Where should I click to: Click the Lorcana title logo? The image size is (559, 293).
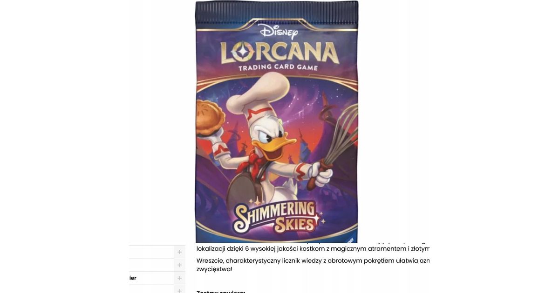tap(279, 53)
